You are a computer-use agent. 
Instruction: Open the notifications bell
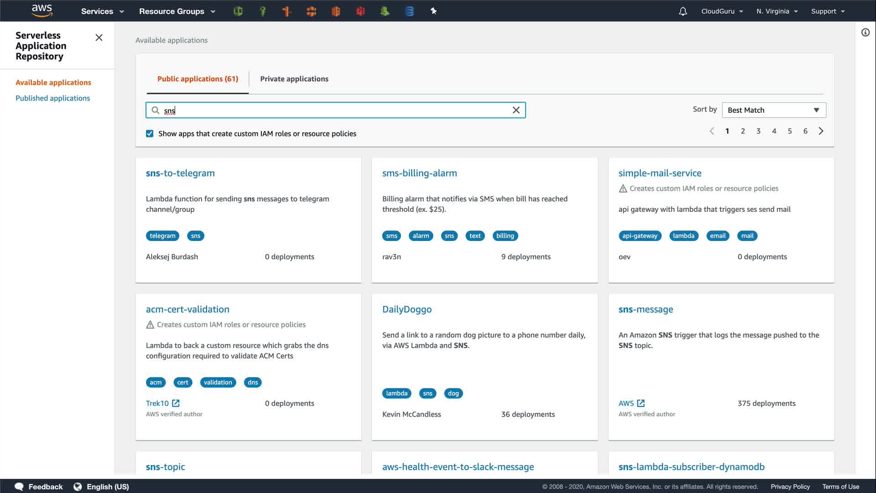point(683,11)
